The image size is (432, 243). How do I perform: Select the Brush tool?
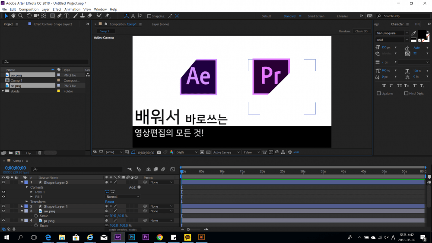(75, 16)
